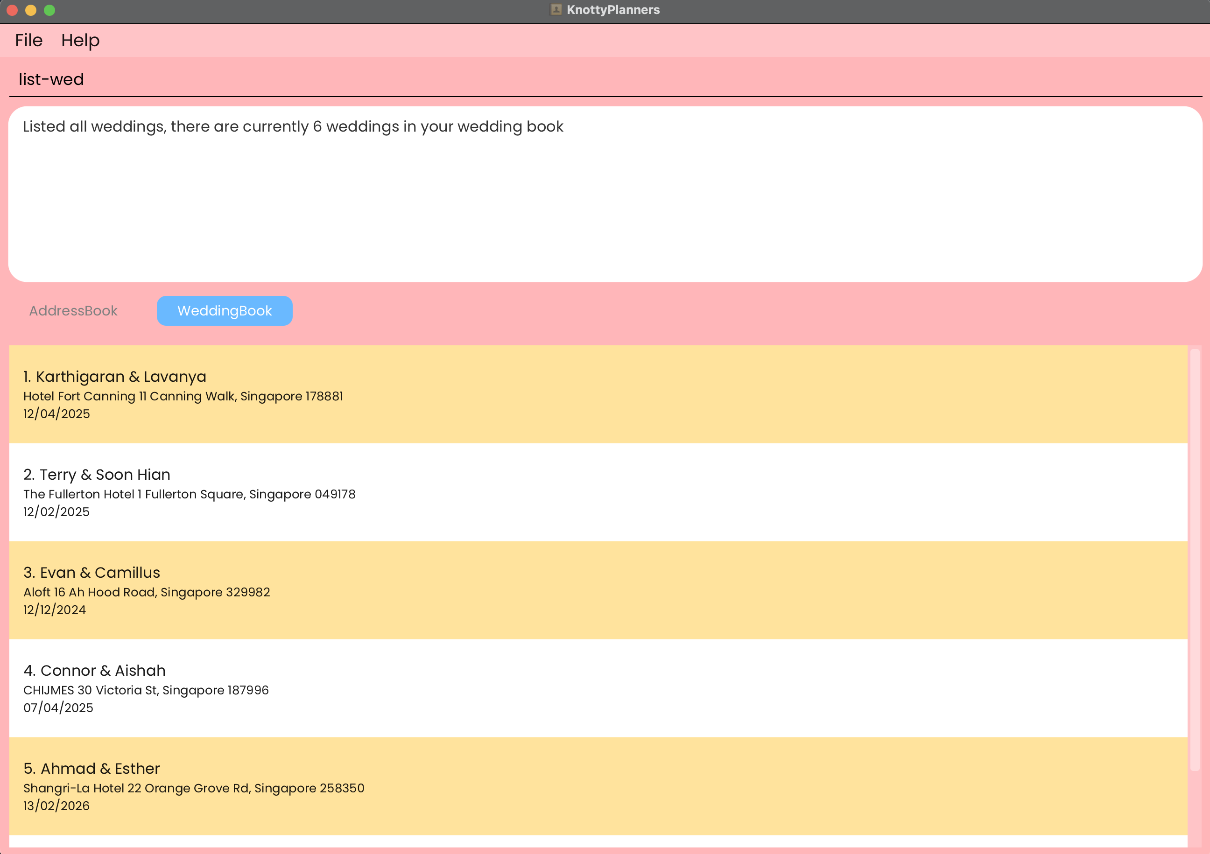Open the File menu
The width and height of the screenshot is (1210, 854).
pos(28,40)
